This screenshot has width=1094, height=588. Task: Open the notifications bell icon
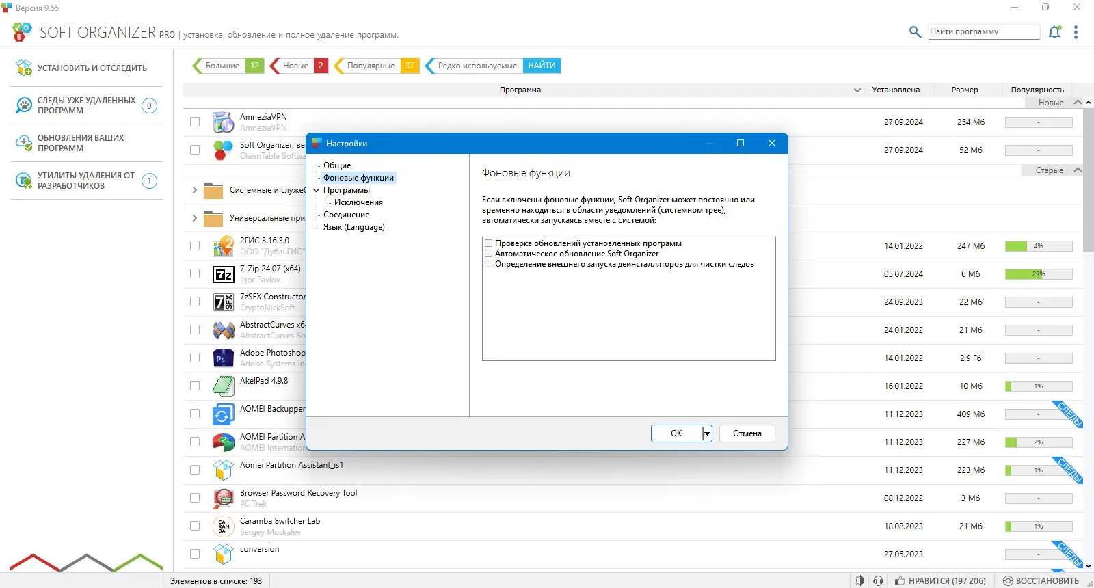click(1055, 31)
